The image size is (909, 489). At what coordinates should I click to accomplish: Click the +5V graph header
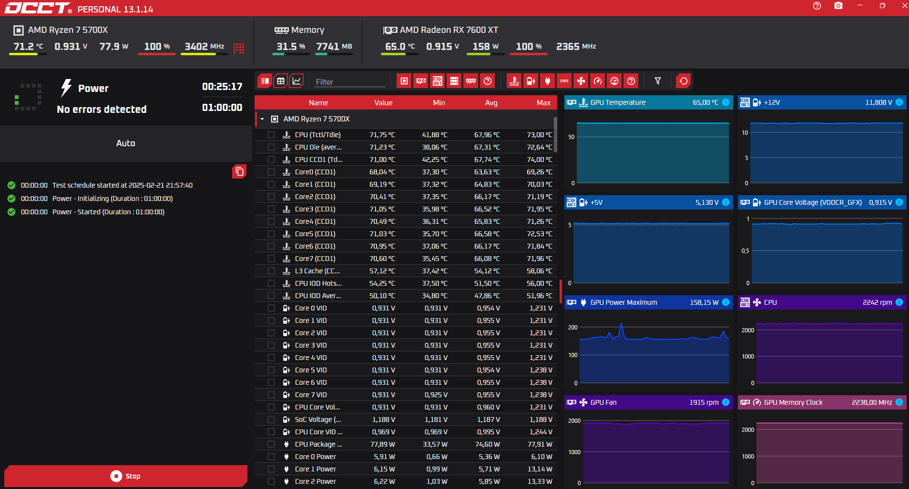click(x=648, y=202)
